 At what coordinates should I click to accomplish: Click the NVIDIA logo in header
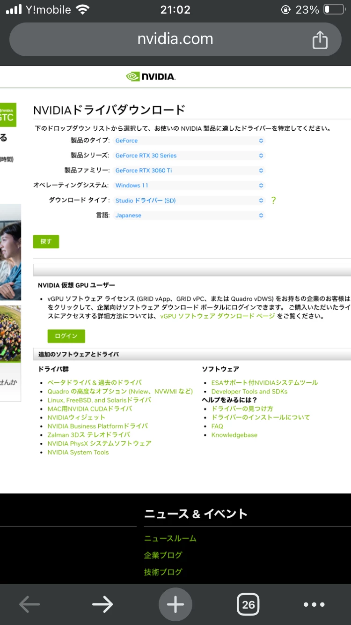(151, 76)
